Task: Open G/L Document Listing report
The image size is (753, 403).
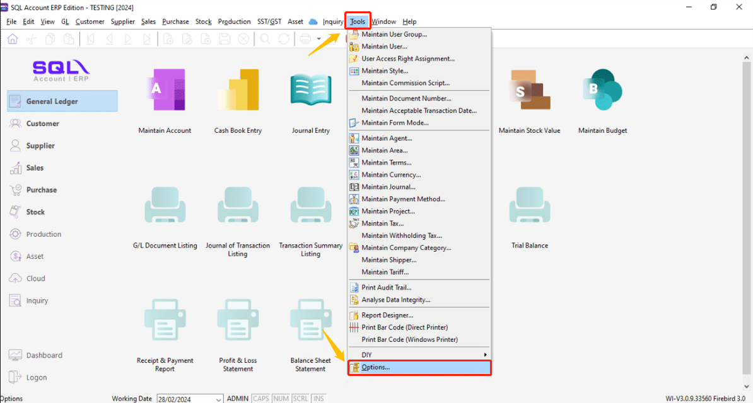Action: tap(165, 207)
